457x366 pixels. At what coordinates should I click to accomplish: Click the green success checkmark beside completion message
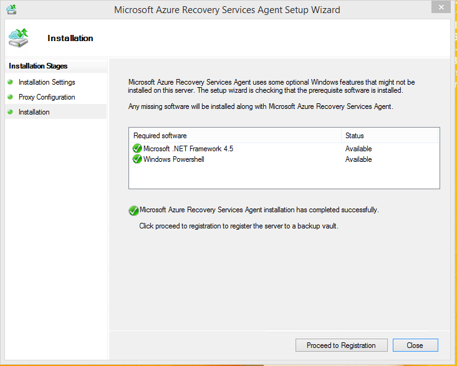pyautogui.click(x=133, y=210)
